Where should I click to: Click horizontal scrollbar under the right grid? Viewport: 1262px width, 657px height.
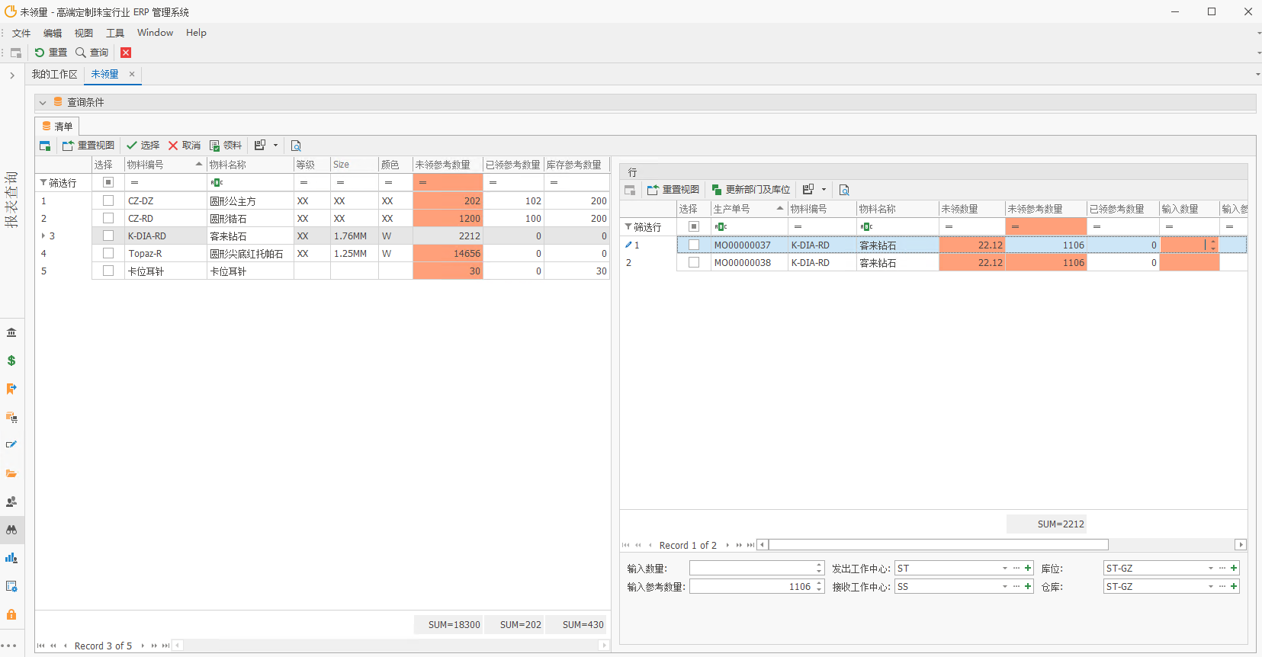[x=938, y=545]
